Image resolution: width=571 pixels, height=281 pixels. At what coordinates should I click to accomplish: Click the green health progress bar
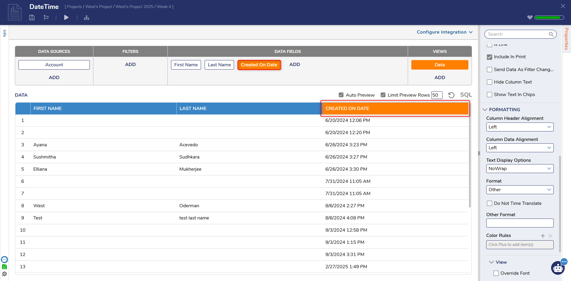[549, 18]
